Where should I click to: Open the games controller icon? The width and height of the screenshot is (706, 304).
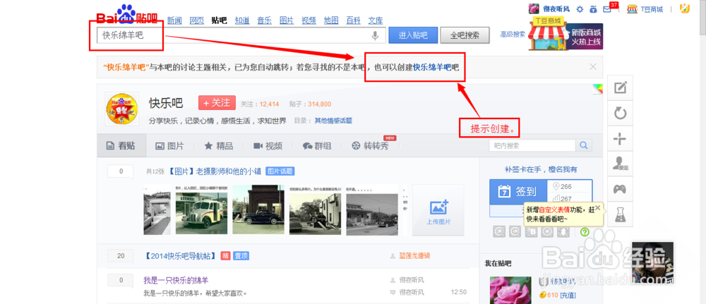pyautogui.click(x=621, y=189)
